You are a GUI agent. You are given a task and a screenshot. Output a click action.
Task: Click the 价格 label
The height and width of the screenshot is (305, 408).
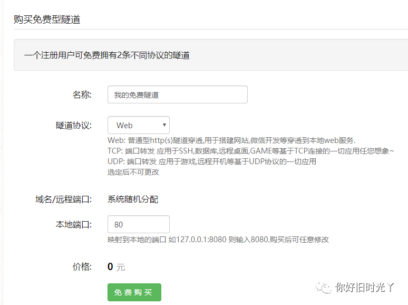click(82, 266)
